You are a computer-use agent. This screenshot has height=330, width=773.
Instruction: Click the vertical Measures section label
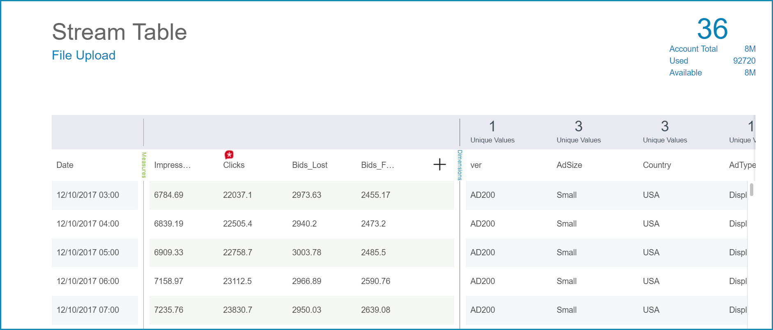[x=144, y=165]
